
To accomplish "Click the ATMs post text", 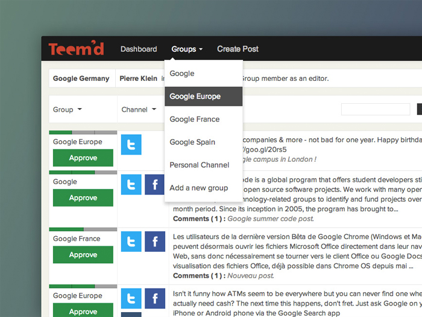I will [297, 303].
